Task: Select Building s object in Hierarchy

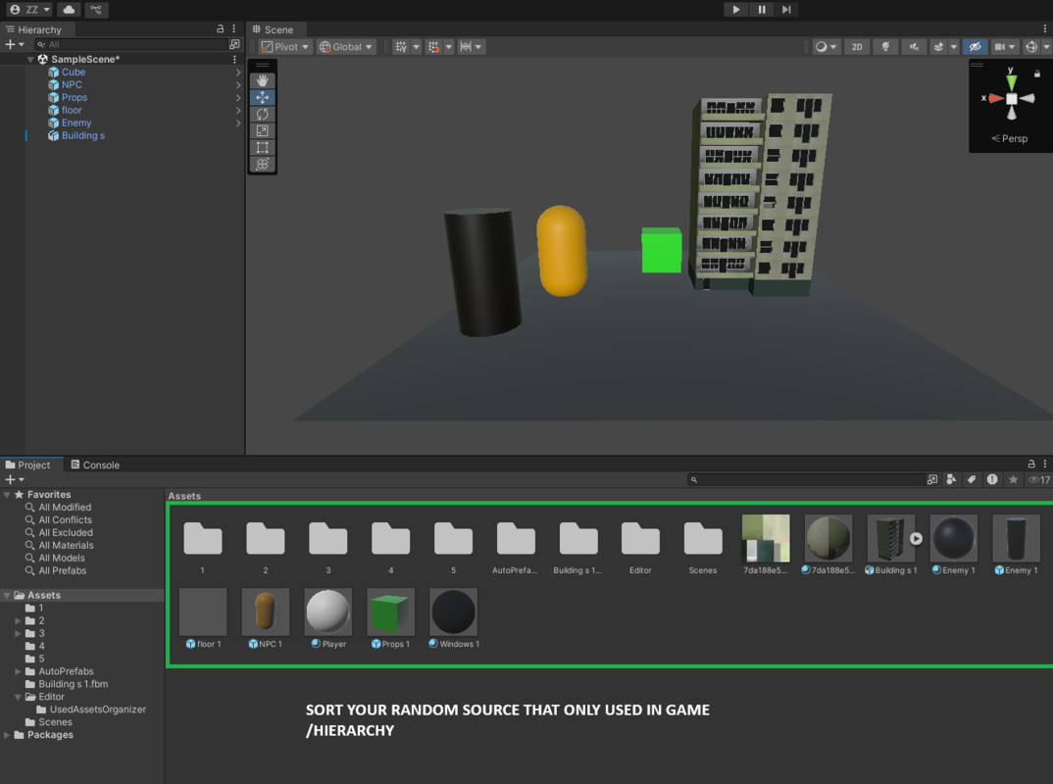Action: [x=82, y=136]
